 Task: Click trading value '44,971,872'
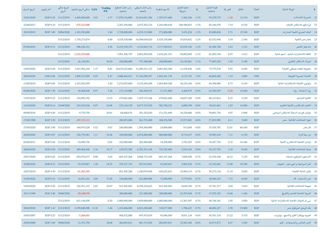pos(215,223)
